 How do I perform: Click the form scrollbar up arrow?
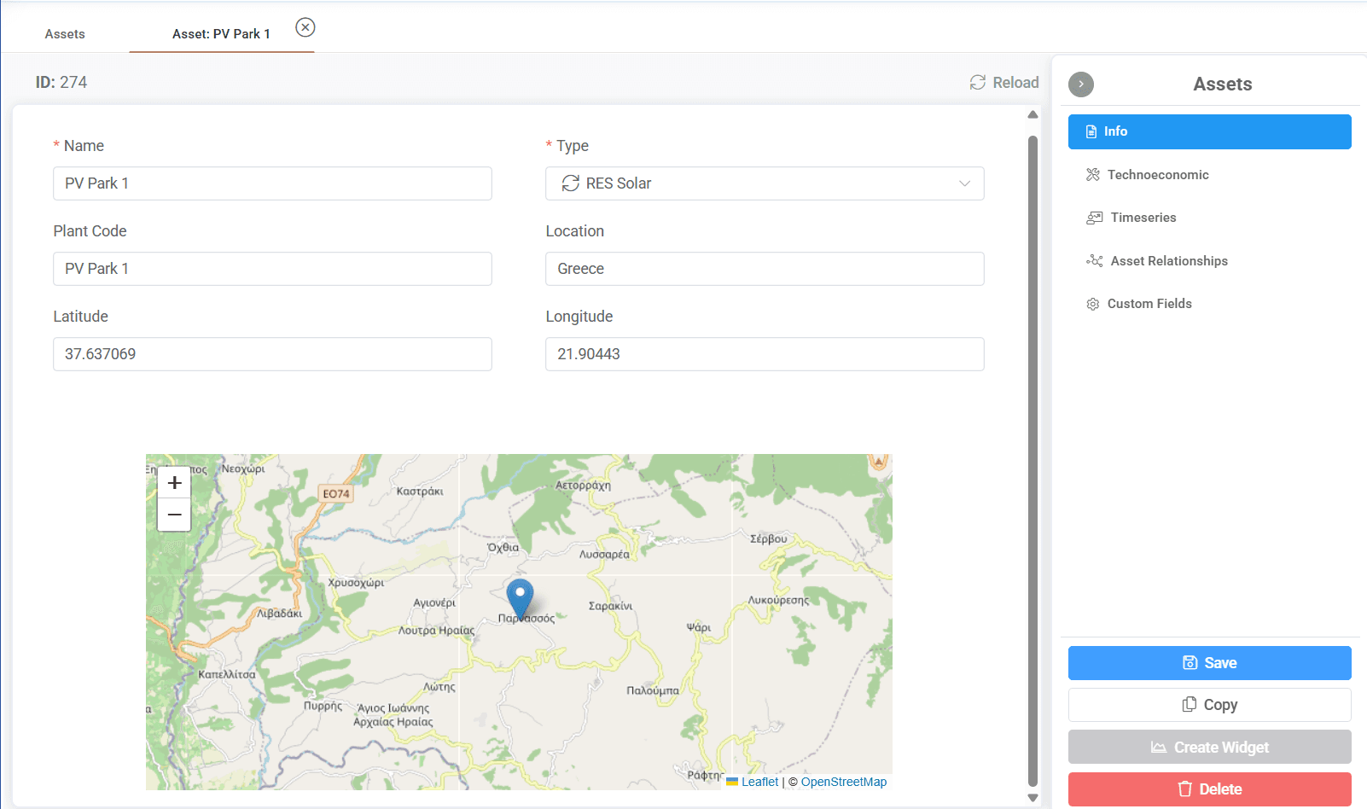click(x=1033, y=114)
